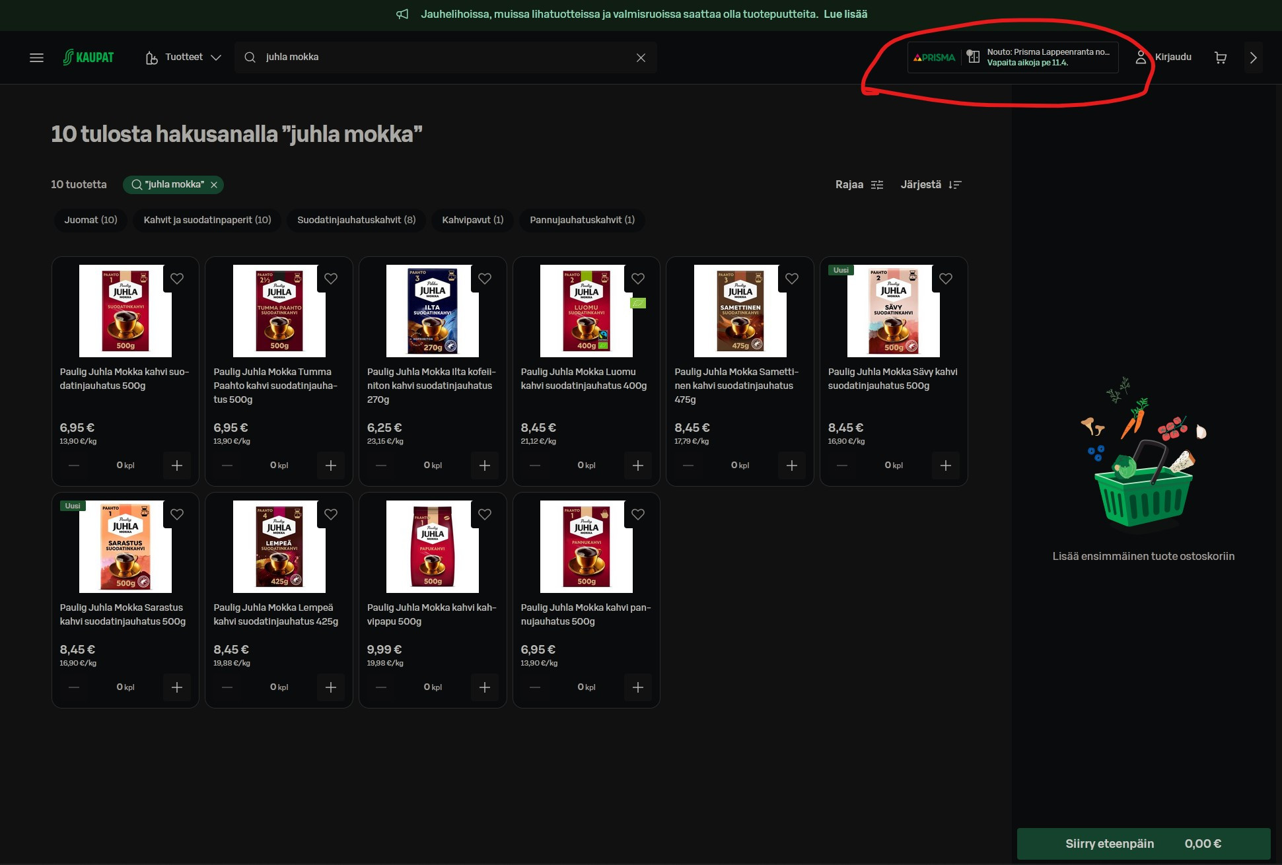The height and width of the screenshot is (865, 1282).
Task: Open the shopping cart icon
Action: click(1221, 57)
